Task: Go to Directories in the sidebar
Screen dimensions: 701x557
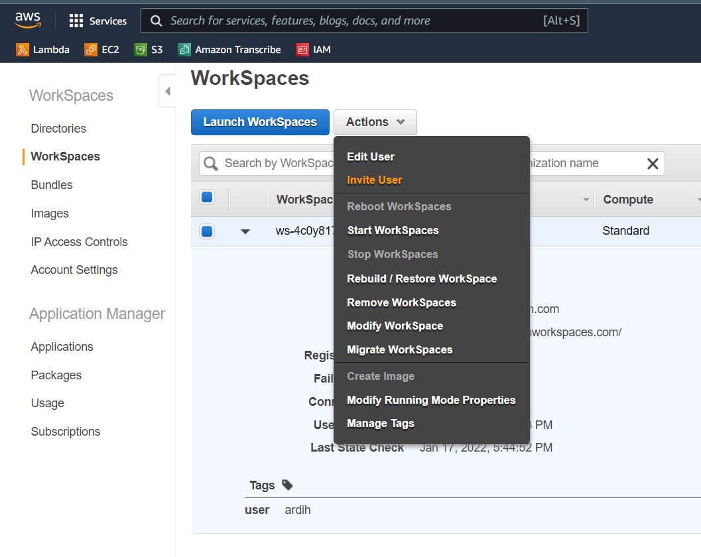Action: (x=58, y=128)
